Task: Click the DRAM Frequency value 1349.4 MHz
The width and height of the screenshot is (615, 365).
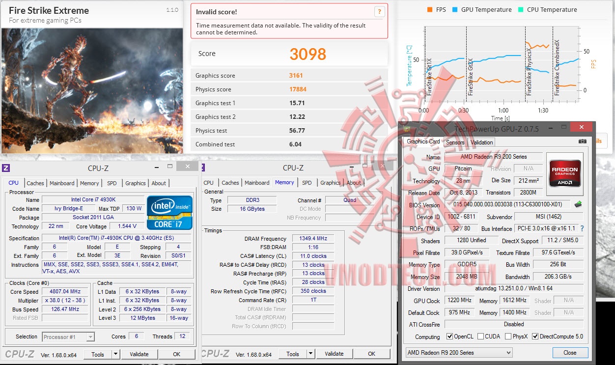Action: (x=313, y=238)
